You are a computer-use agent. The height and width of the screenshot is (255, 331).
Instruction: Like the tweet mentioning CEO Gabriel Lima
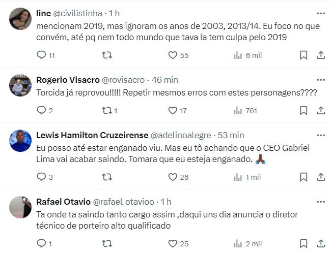click(172, 177)
